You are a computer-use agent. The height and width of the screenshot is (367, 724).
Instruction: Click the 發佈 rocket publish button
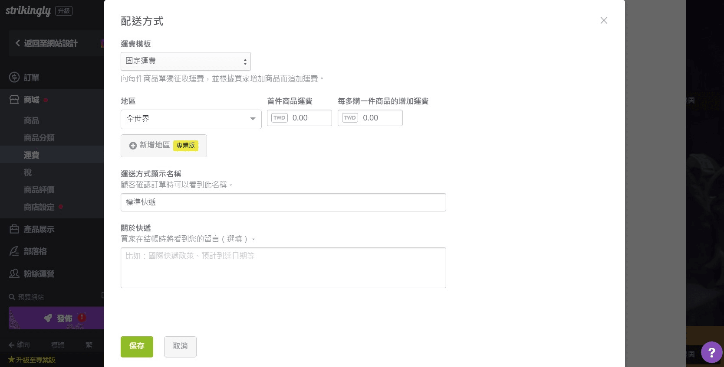click(x=57, y=318)
